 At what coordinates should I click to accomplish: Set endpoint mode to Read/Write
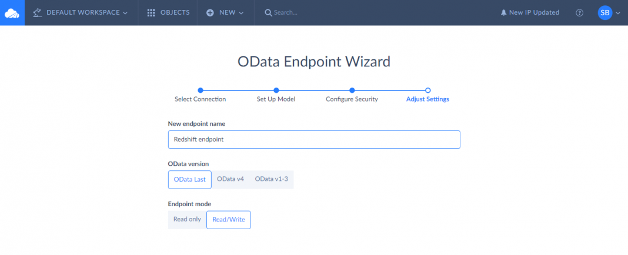point(228,220)
